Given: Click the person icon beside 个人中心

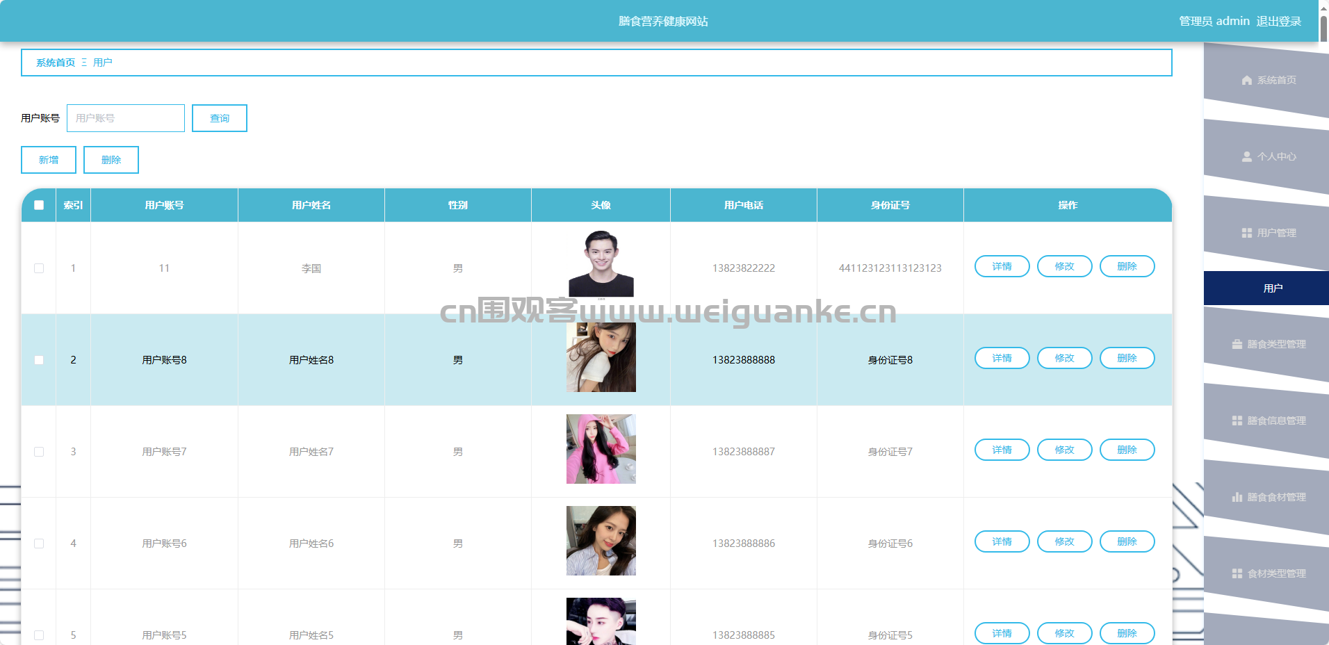Looking at the screenshot, I should pyautogui.click(x=1247, y=157).
